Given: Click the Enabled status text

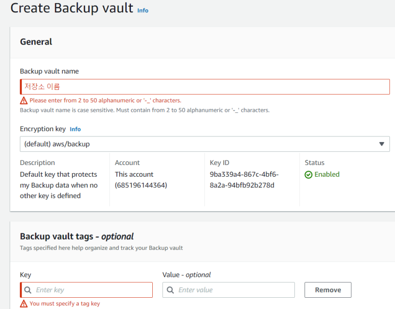Looking at the screenshot, I should (x=327, y=175).
